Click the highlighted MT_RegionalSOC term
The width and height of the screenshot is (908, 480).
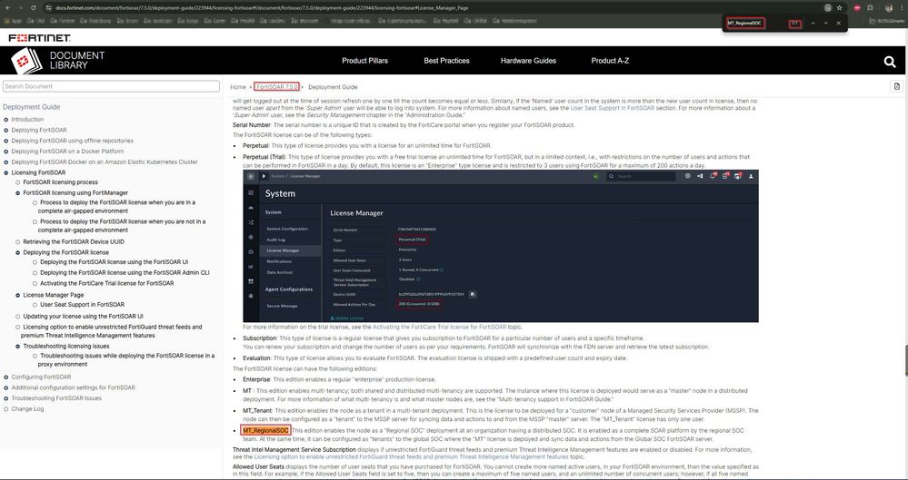click(x=265, y=431)
